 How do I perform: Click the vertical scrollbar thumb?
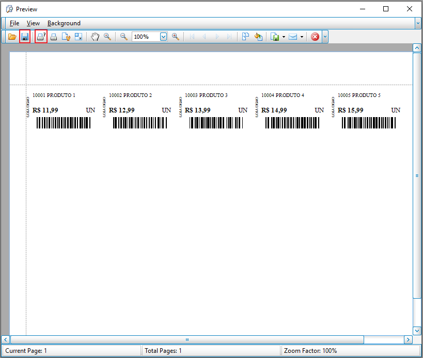point(417,175)
